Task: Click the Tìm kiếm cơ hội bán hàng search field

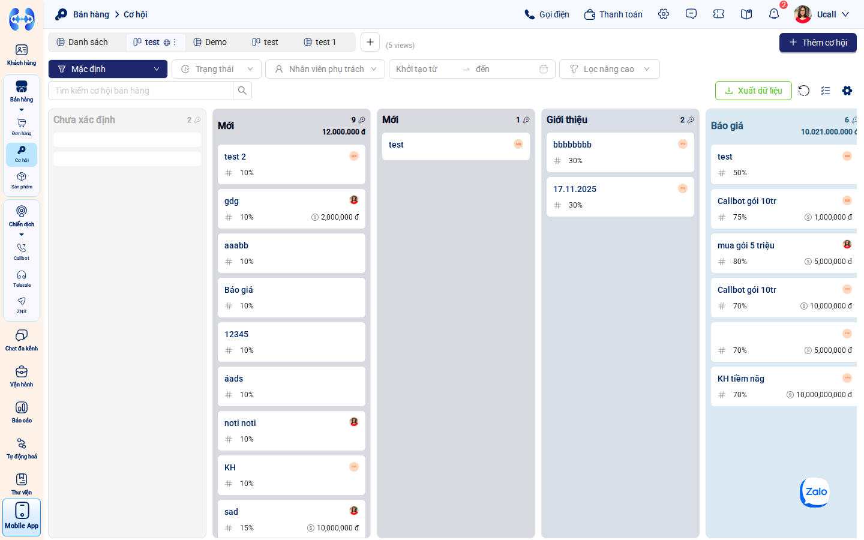Action: coord(141,91)
